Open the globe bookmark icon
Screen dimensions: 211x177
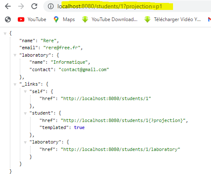pos(8,19)
